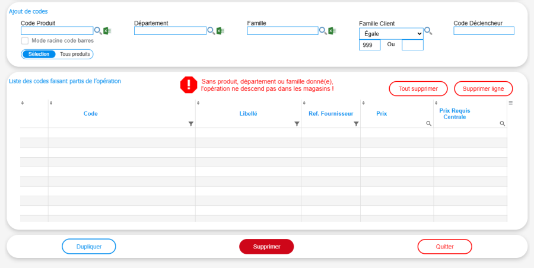Viewport: 534px width, 268px height.
Task: Focus the Code Déclencheur input field
Action: [484, 31]
